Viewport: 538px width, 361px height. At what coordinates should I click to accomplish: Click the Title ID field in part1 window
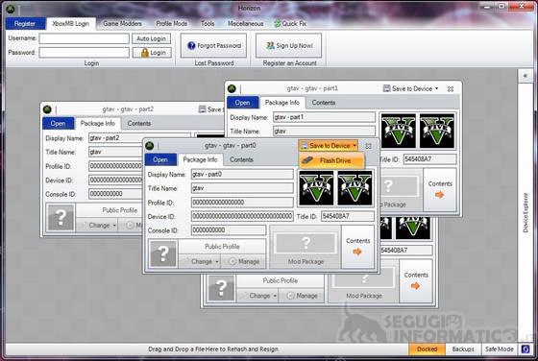[x=429, y=159]
